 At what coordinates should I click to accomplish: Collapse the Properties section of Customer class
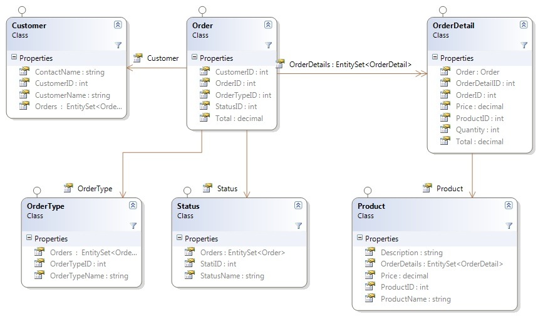(x=14, y=57)
